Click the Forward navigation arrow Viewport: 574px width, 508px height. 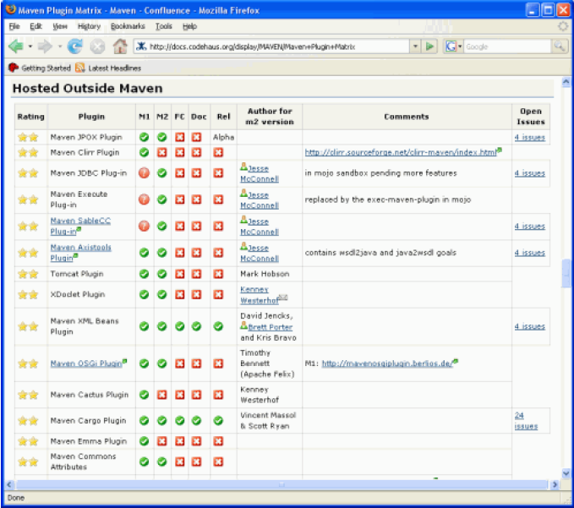(x=45, y=46)
